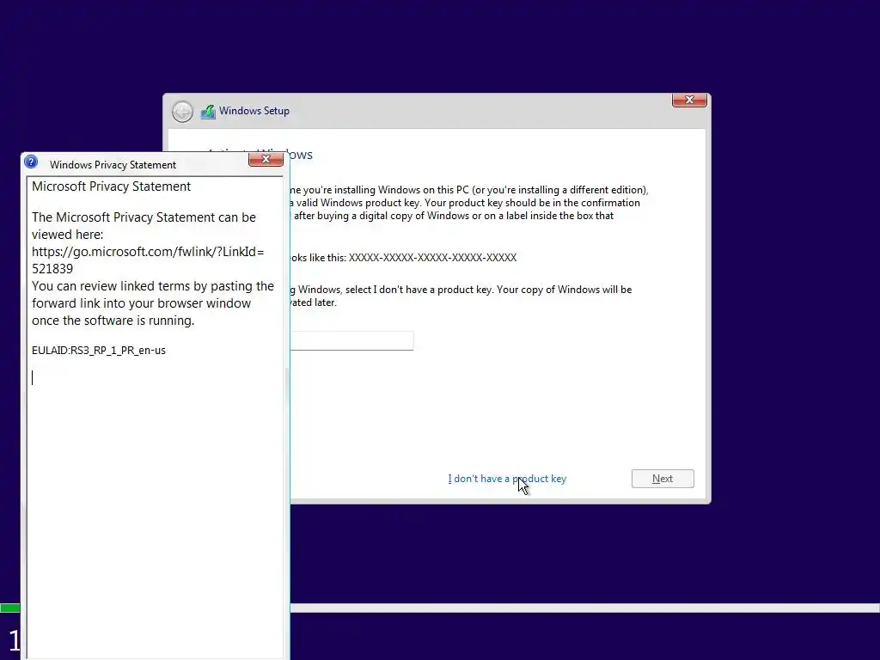880x660 pixels.
Task: Click the Microsoft Privacy Statement heading text
Action: (111, 186)
